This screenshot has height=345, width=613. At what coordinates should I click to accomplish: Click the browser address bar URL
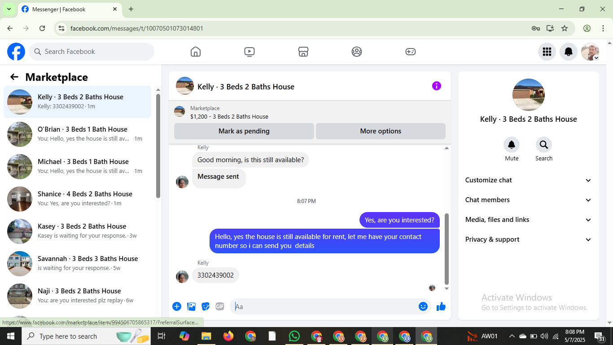[x=137, y=28]
